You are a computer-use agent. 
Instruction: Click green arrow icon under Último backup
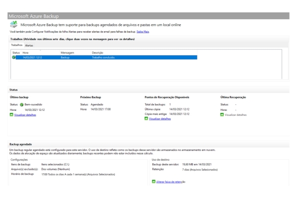tap(11, 115)
